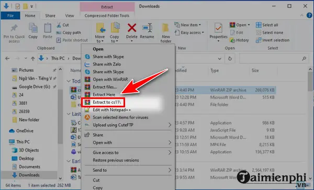
Task: Click the New folder ribbon icon
Action: tap(165, 28)
